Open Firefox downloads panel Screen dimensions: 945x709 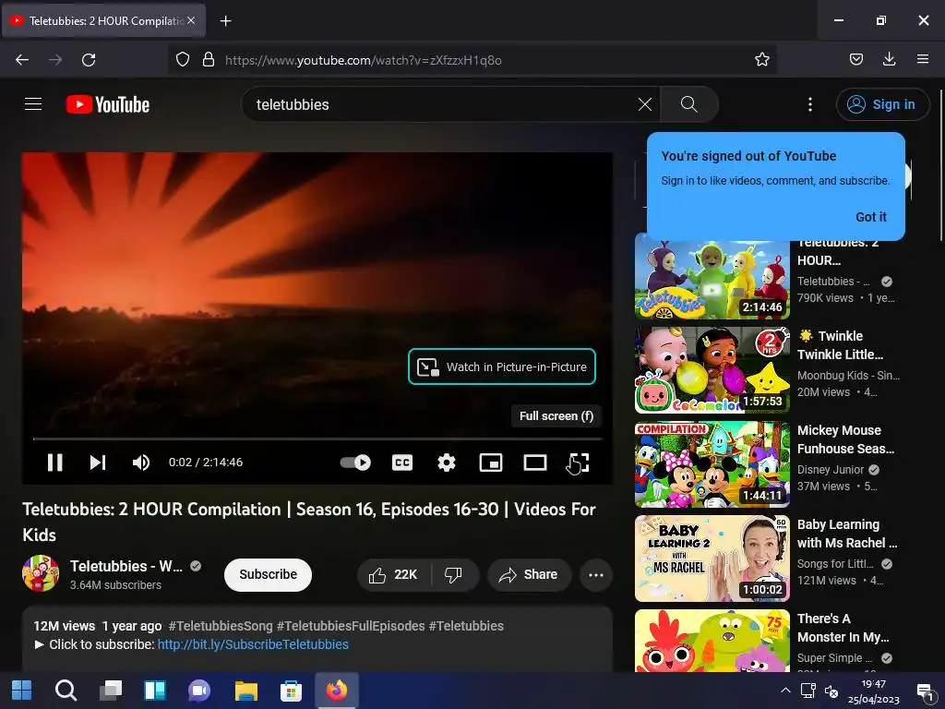point(889,60)
